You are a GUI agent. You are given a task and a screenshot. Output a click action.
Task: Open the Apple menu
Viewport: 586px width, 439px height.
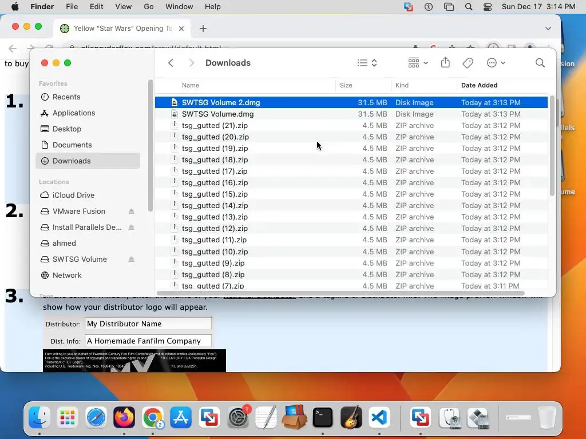point(15,7)
